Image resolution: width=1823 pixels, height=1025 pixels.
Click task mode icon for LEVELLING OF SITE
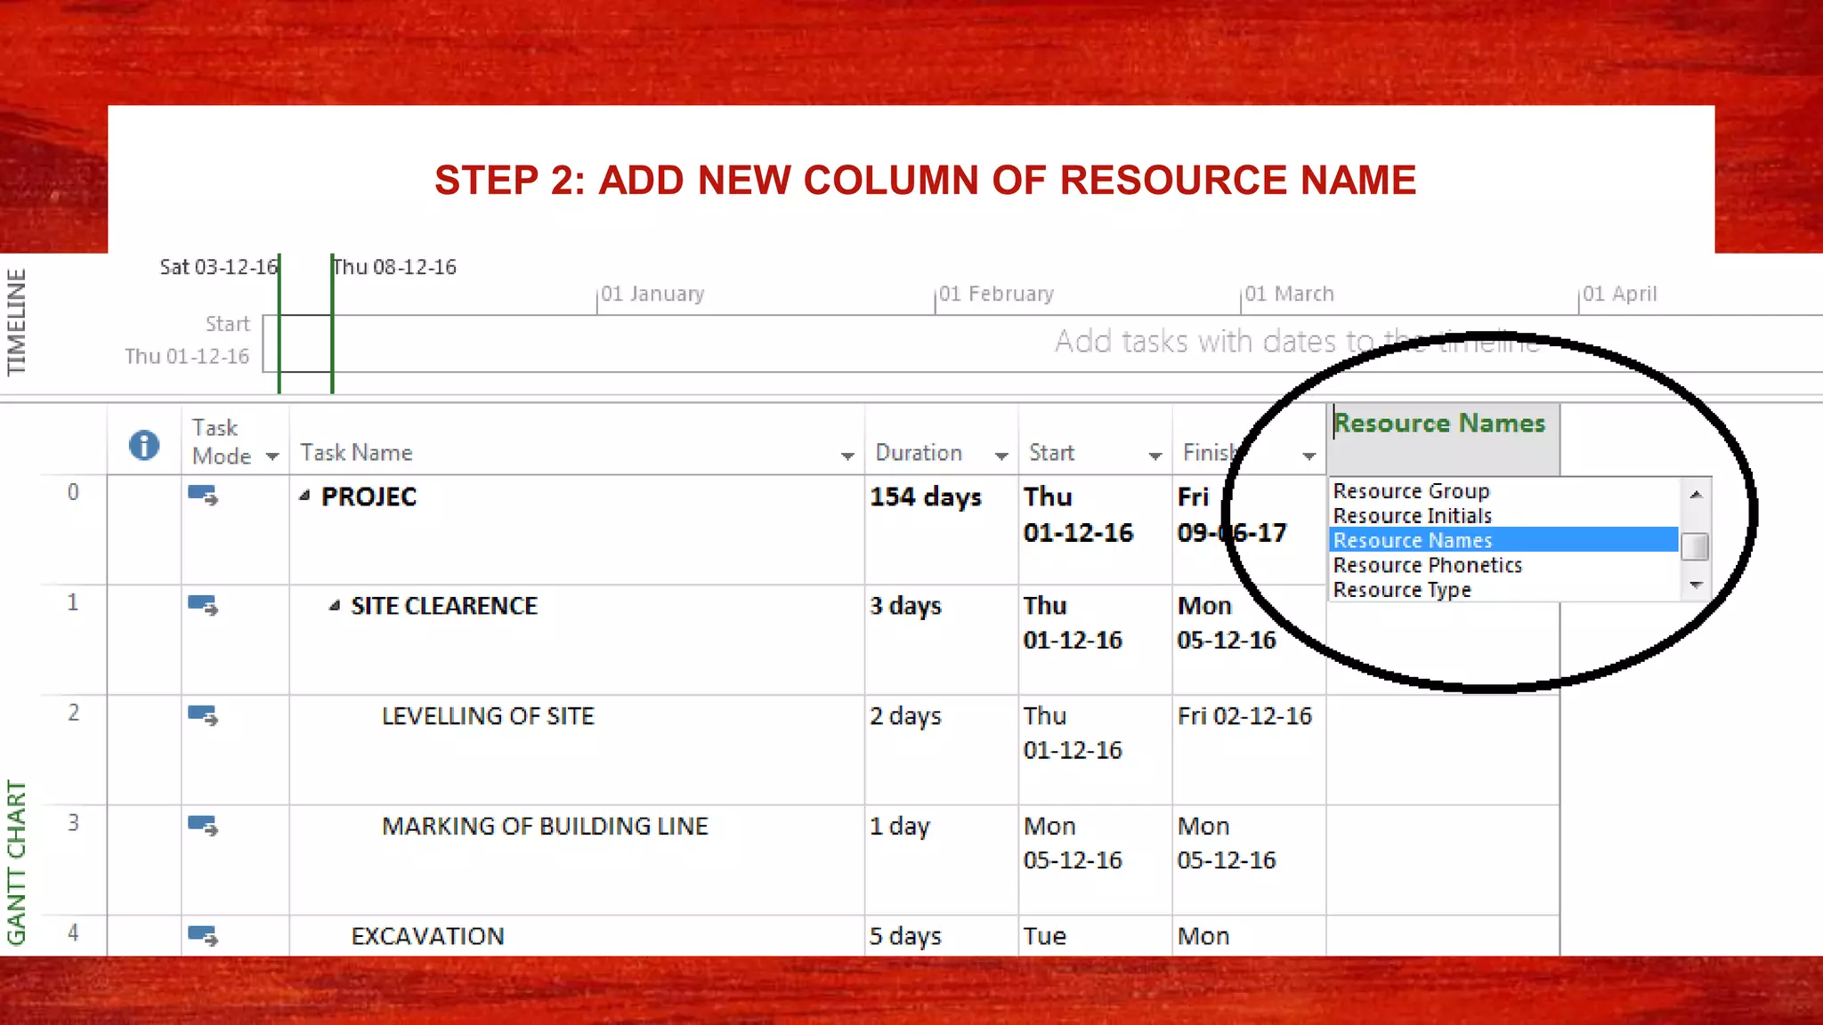(203, 715)
